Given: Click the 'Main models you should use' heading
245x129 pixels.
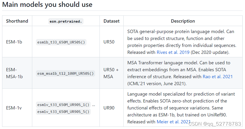Looking at the screenshot, I should 47,5.
